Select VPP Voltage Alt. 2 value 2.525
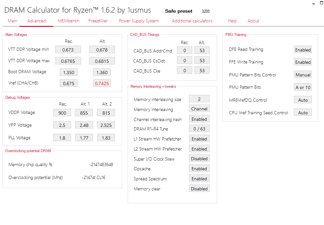Screen dimensions: 324x225 [x=106, y=125]
